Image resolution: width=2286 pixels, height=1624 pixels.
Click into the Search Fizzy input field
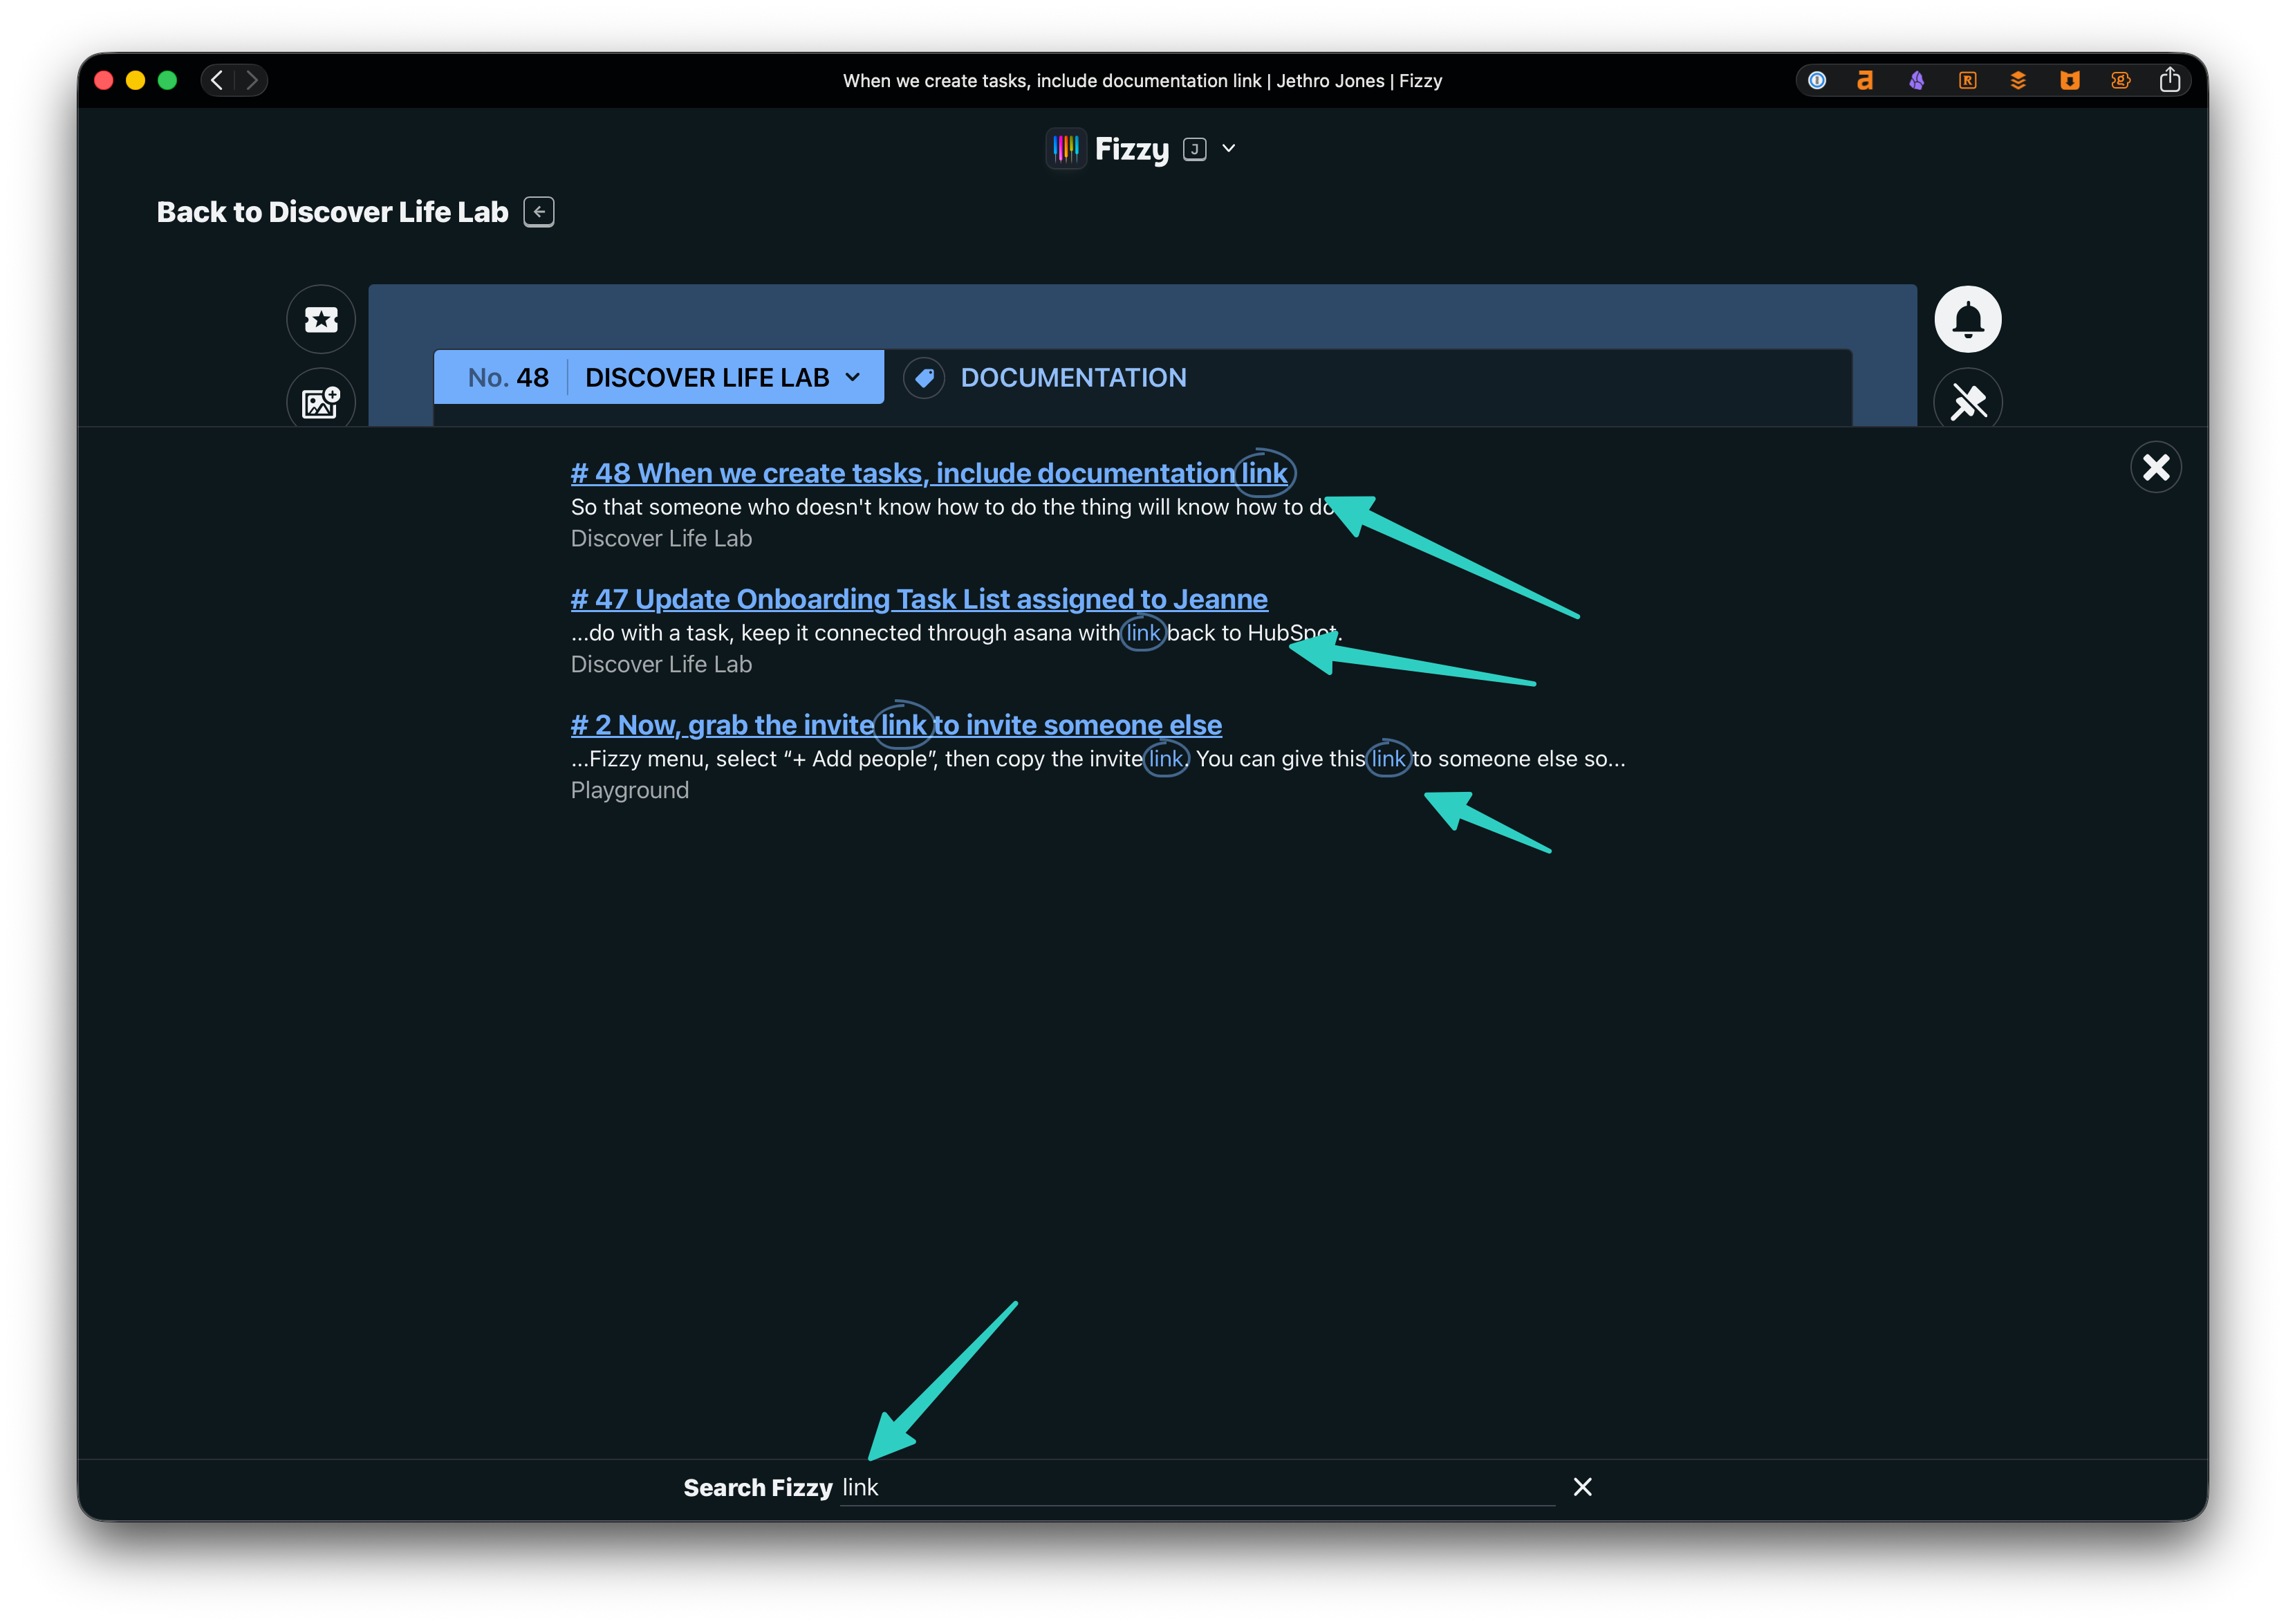coord(1200,1487)
